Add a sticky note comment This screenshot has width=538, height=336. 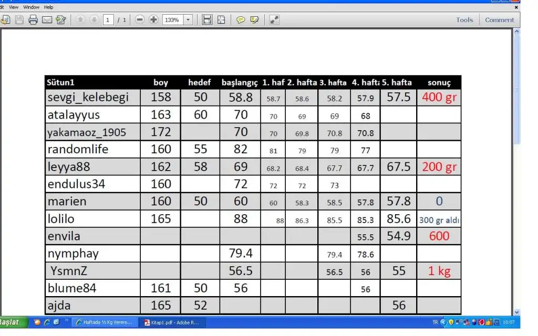241,20
